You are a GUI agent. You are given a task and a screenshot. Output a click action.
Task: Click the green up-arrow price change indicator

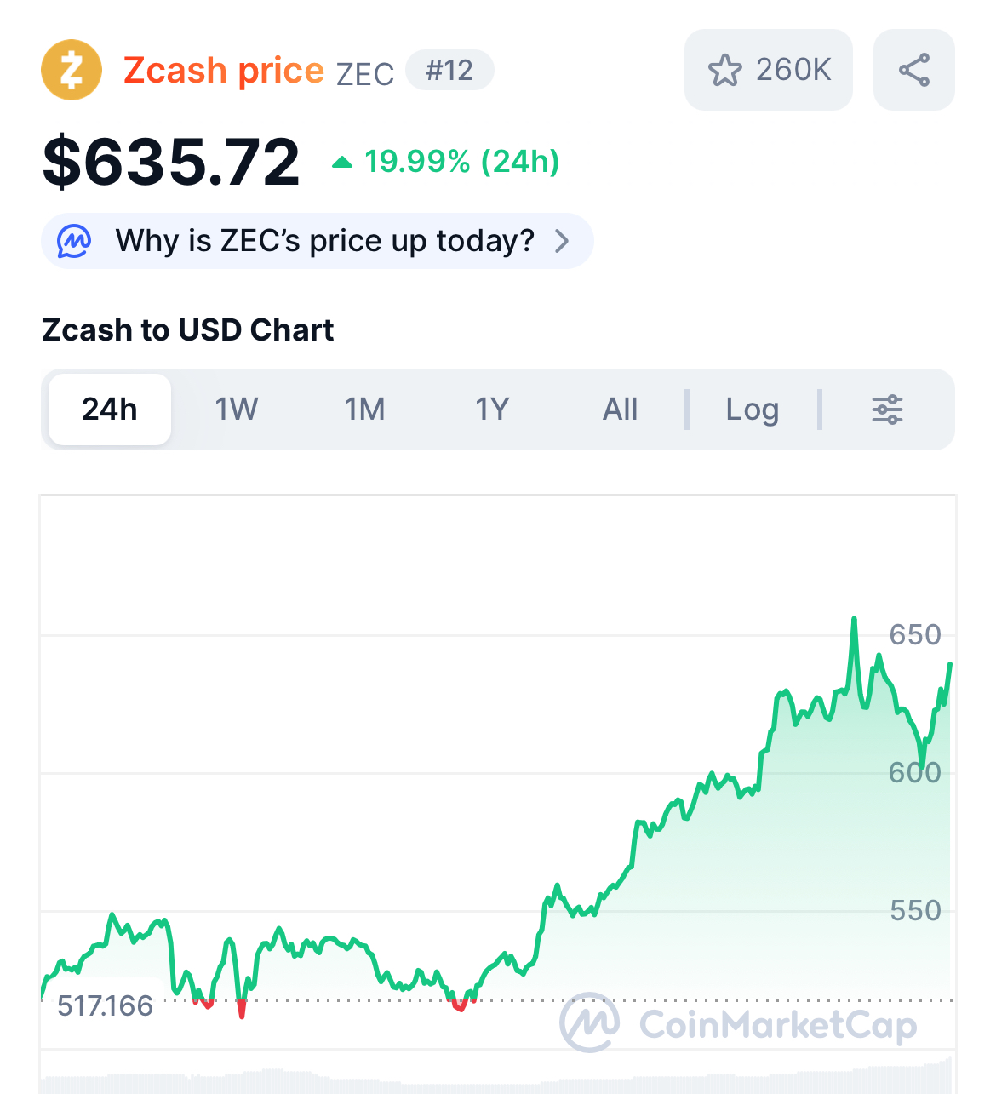pyautogui.click(x=342, y=162)
